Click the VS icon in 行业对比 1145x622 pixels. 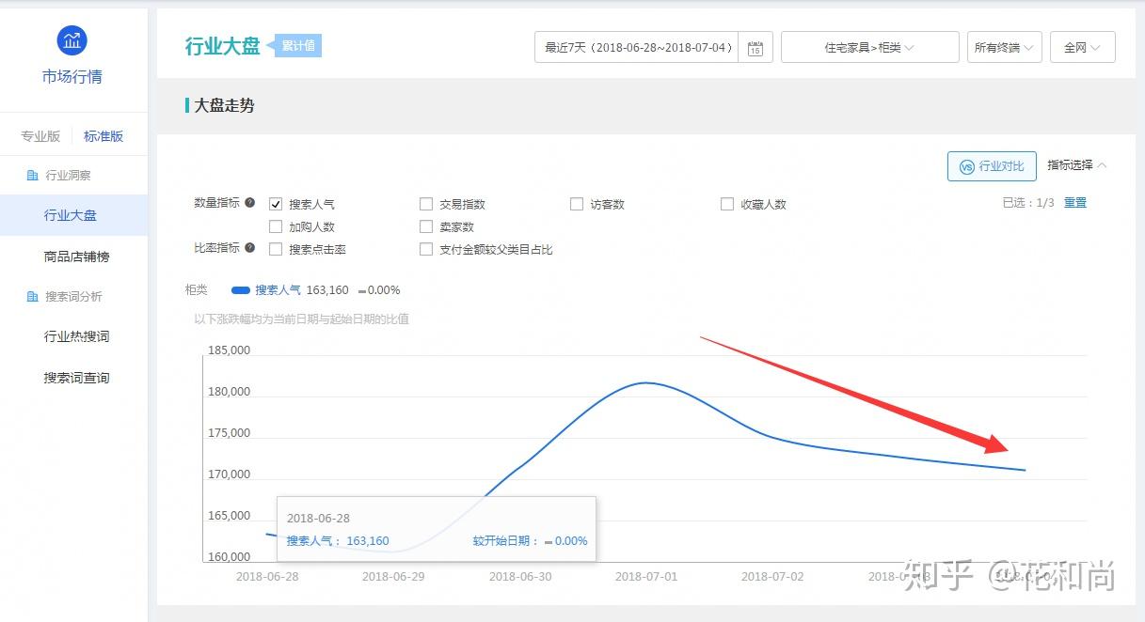click(966, 166)
